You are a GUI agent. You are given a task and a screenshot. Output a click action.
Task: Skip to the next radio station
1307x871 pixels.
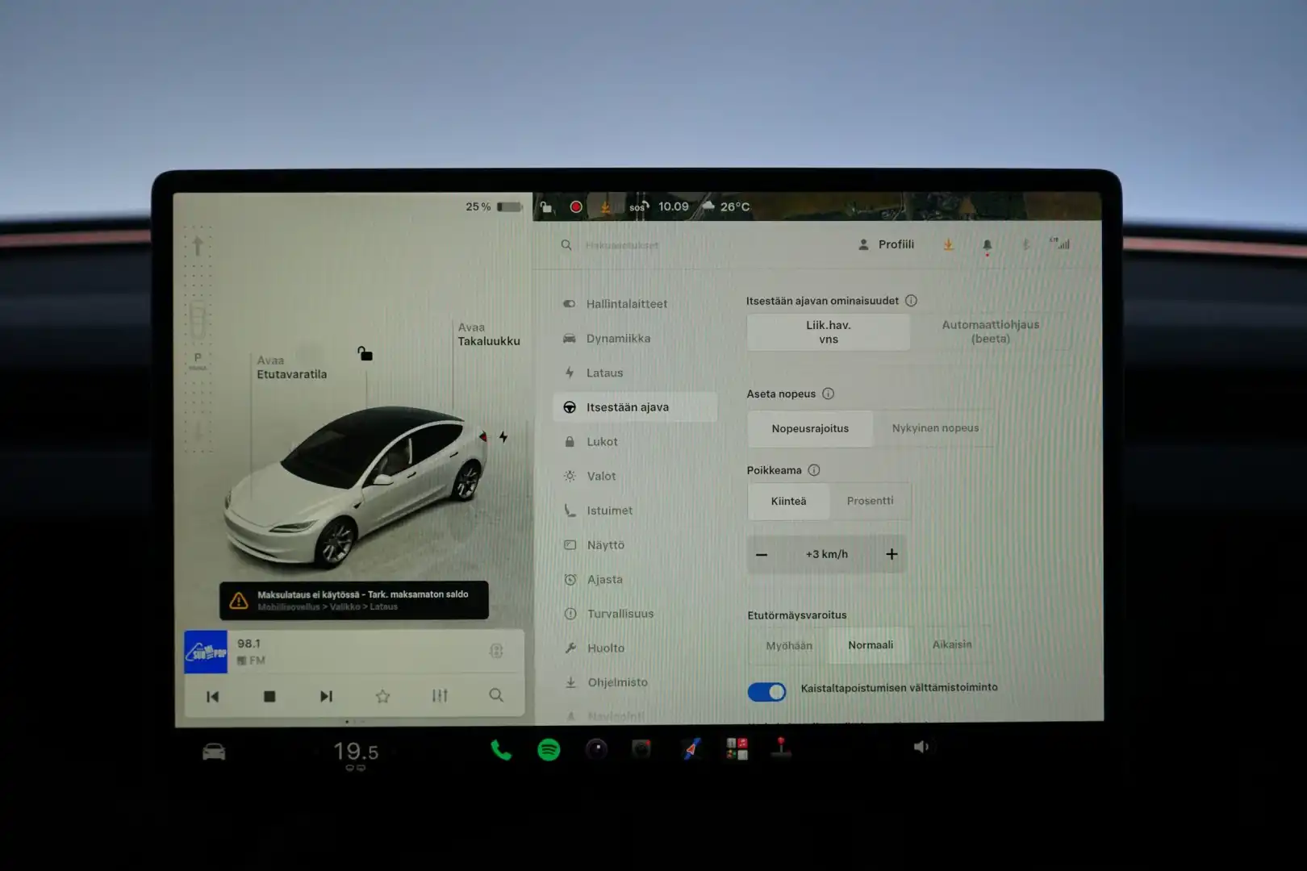[x=326, y=696]
